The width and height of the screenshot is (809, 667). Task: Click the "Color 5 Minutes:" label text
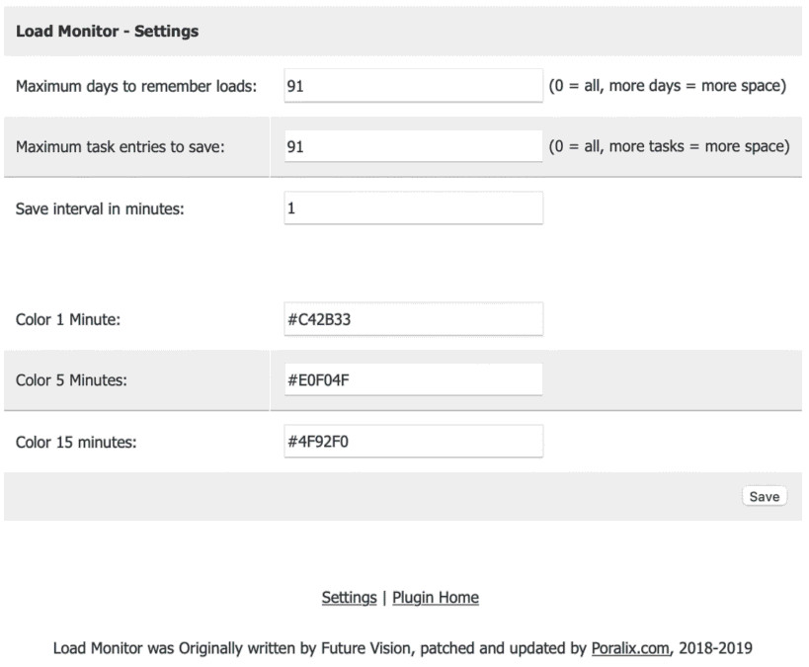pyautogui.click(x=72, y=380)
